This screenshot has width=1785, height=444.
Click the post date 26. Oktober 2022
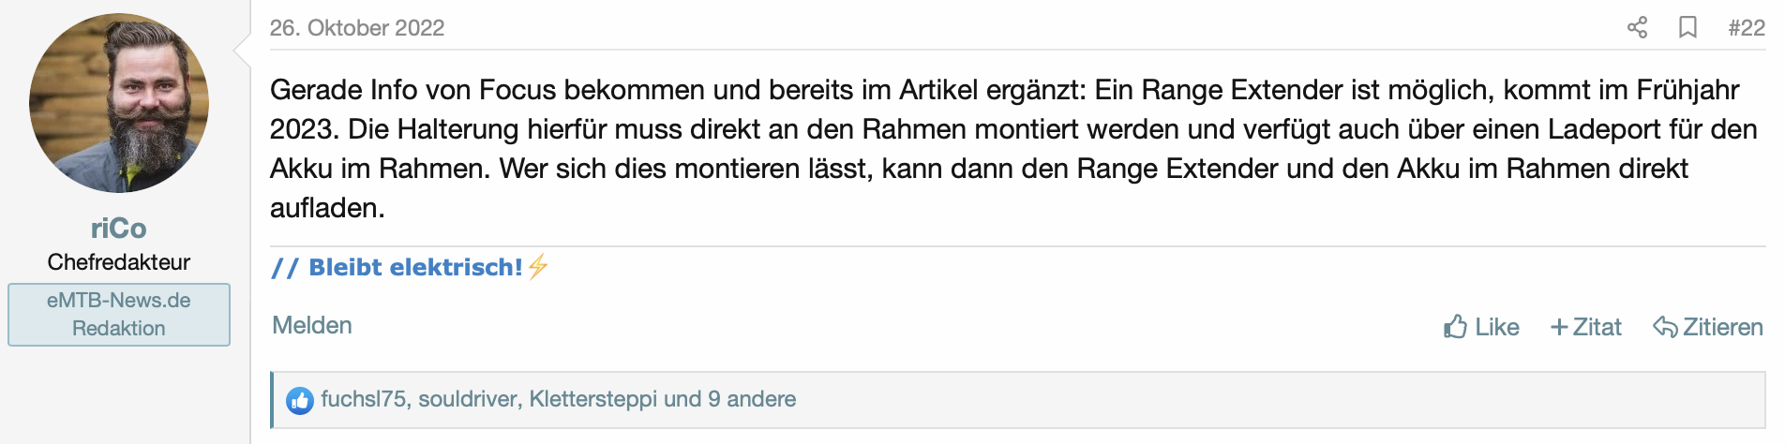pyautogui.click(x=357, y=28)
